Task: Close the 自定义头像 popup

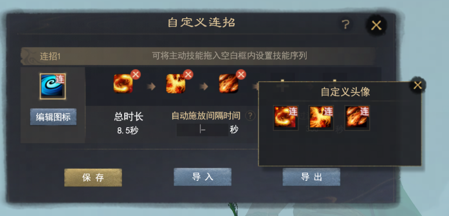Action: pyautogui.click(x=418, y=85)
